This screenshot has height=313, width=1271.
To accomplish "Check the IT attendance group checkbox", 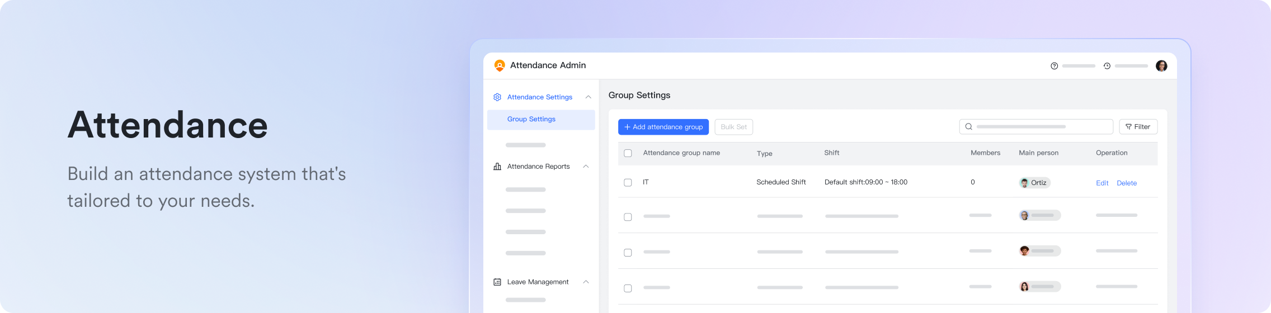I will point(628,183).
